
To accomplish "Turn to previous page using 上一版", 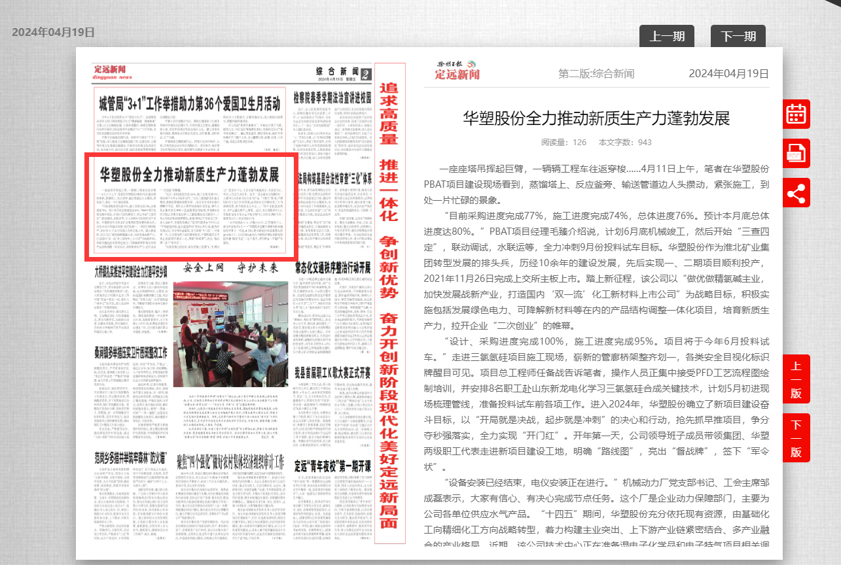I will [796, 379].
